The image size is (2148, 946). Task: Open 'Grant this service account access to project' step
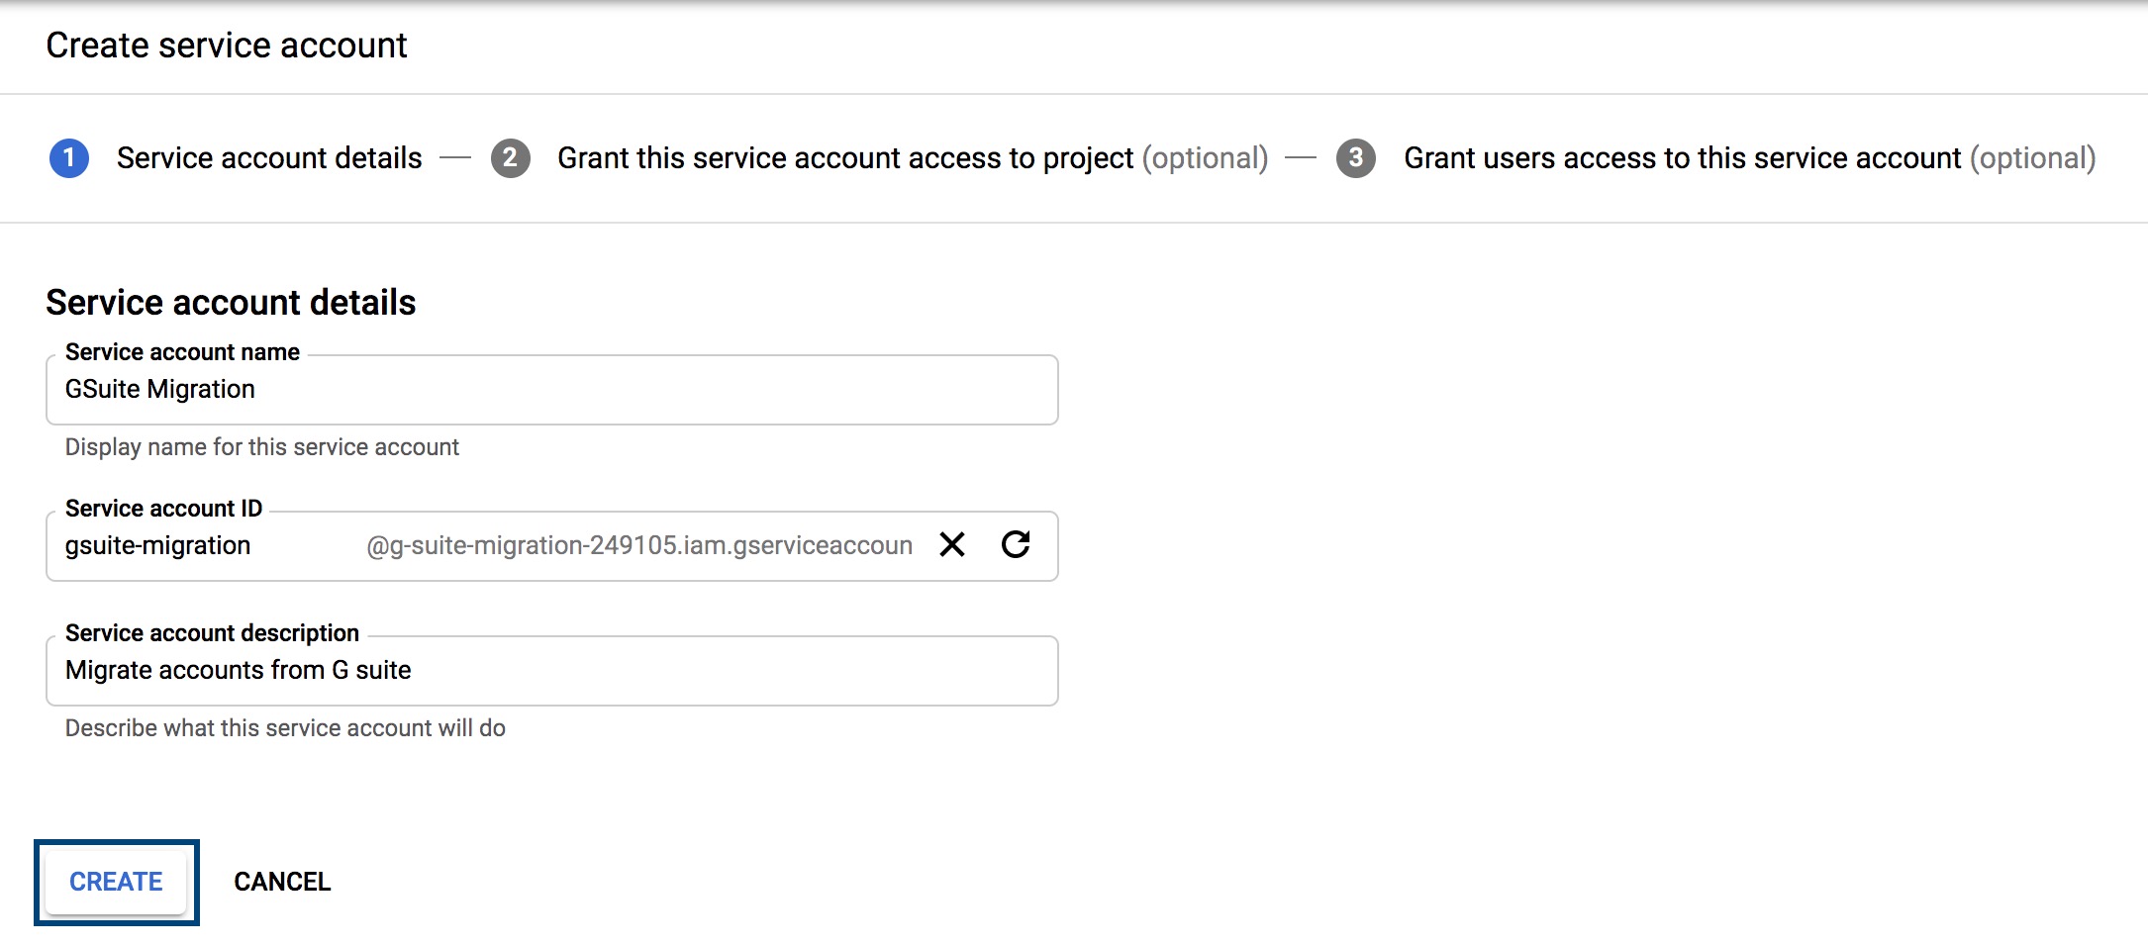(913, 158)
